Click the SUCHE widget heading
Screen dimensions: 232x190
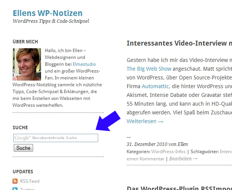point(20,127)
